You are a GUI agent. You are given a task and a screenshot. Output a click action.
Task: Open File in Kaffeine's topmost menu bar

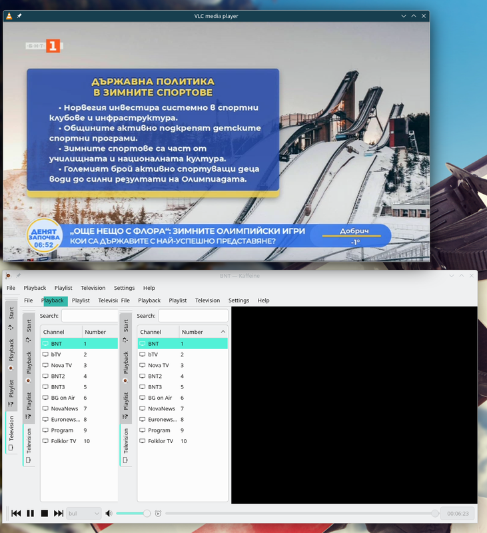[x=11, y=288]
